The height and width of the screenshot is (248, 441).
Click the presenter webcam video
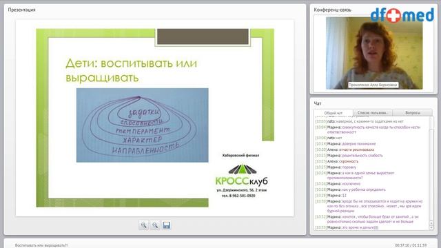374,53
